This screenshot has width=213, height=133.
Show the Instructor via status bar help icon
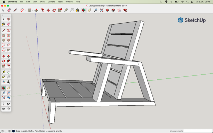point(13,131)
